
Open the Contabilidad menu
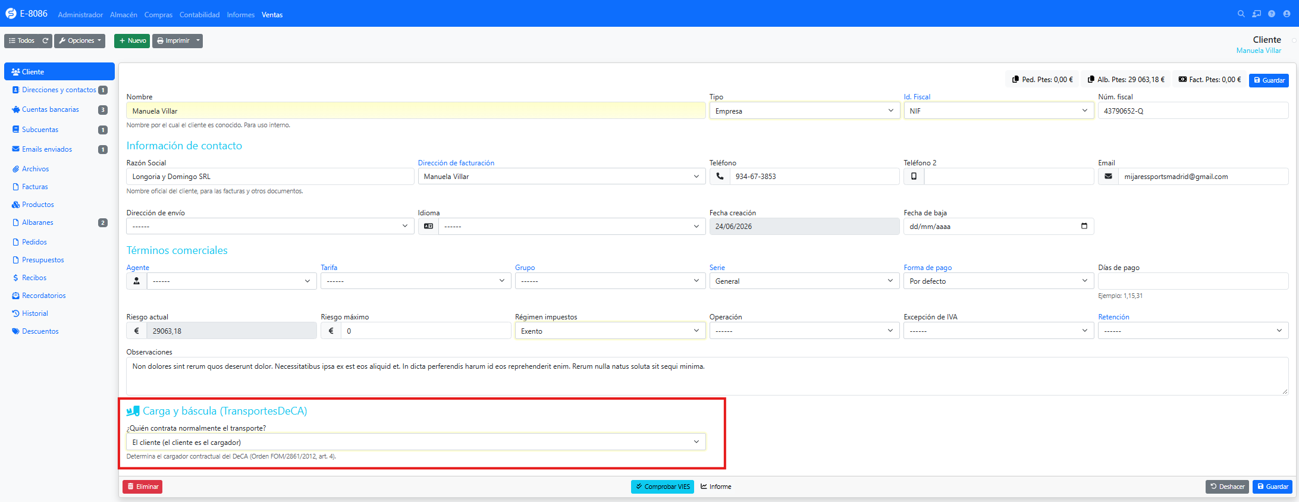coord(199,15)
